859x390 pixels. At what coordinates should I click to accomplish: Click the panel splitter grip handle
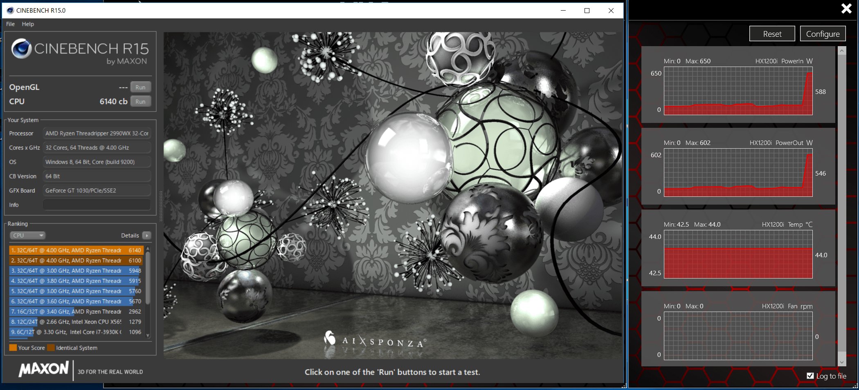(x=161, y=206)
